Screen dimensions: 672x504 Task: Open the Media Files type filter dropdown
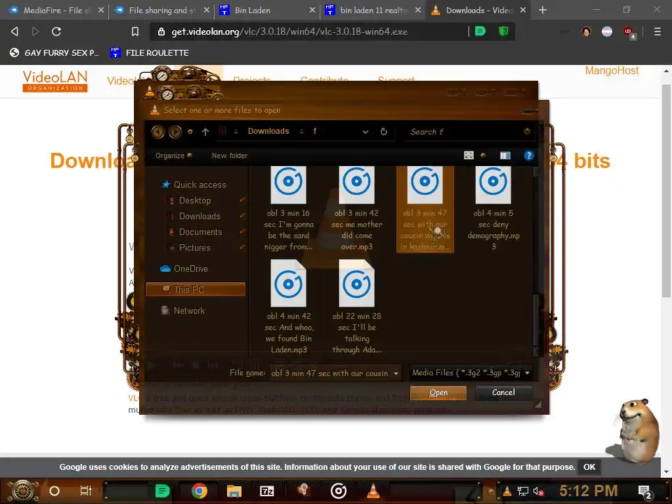(471, 373)
